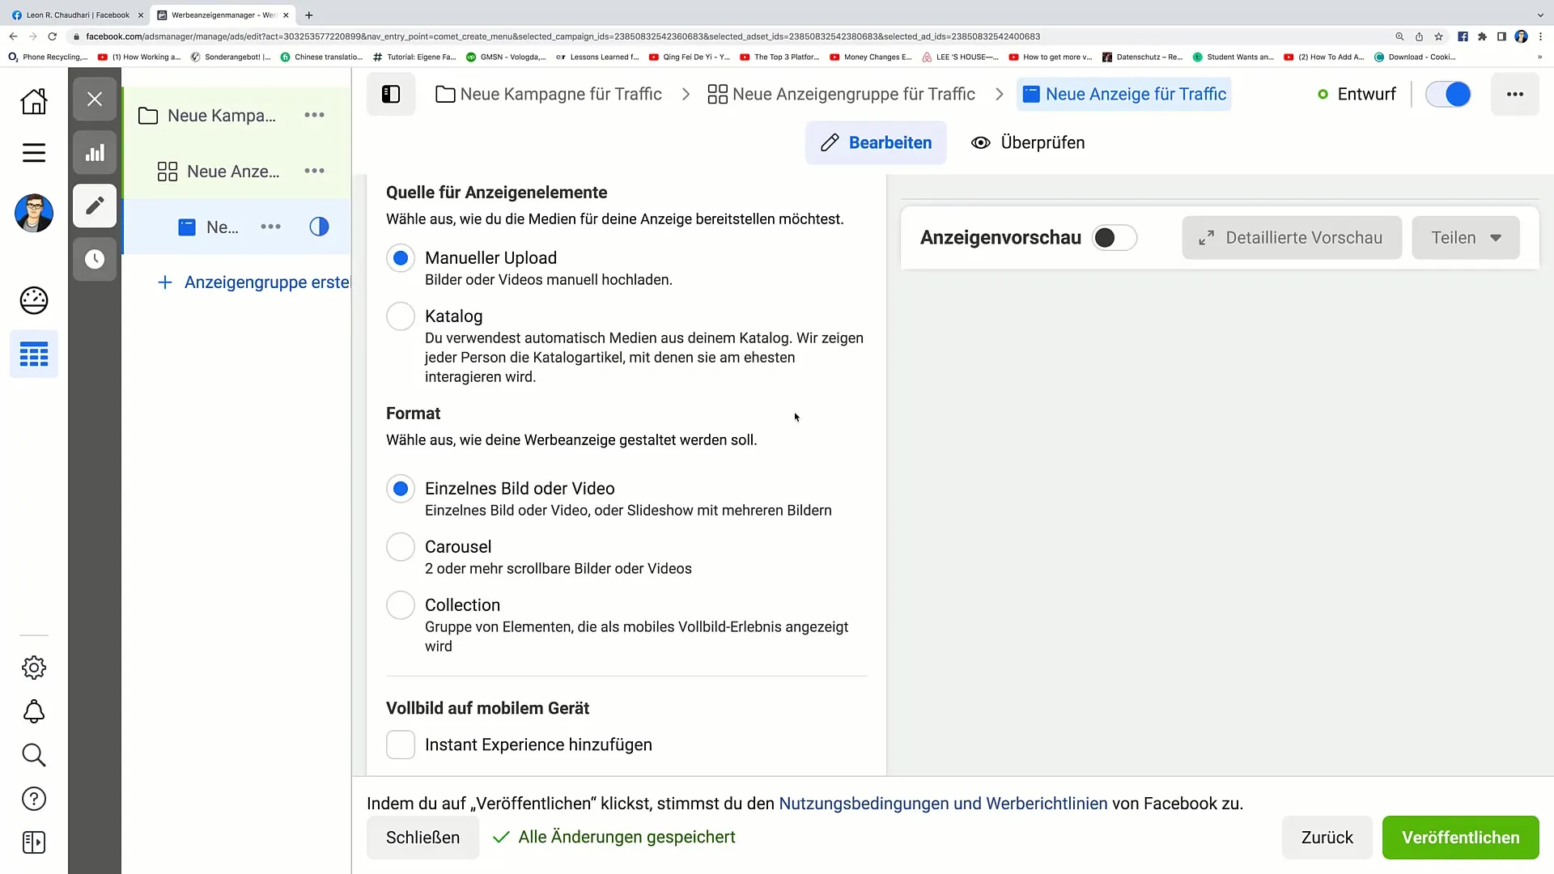
Task: Open Datenschutz bookmark
Action: pyautogui.click(x=1142, y=57)
